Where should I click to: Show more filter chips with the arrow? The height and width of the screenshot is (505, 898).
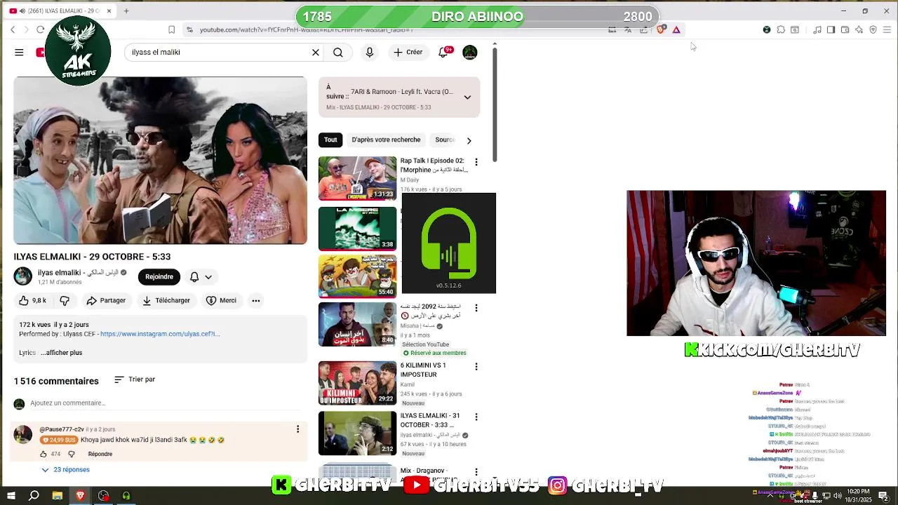click(x=469, y=140)
